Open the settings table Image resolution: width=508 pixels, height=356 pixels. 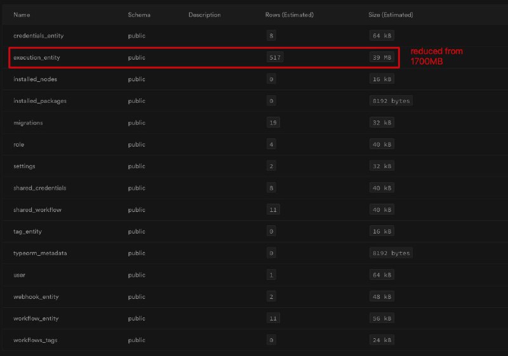coord(24,166)
